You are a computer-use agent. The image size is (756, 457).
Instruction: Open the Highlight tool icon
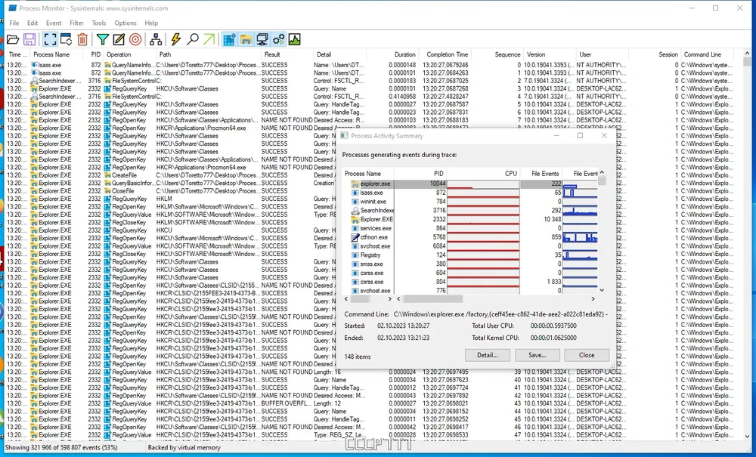coord(119,39)
